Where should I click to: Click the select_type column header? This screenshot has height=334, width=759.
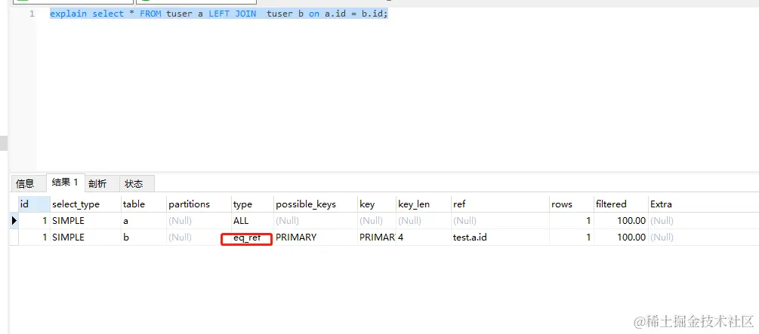tap(85, 204)
